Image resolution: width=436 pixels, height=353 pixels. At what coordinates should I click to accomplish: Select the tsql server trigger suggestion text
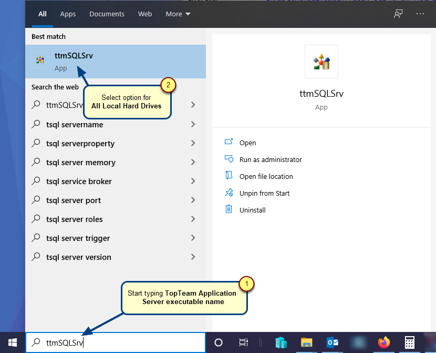coord(78,238)
